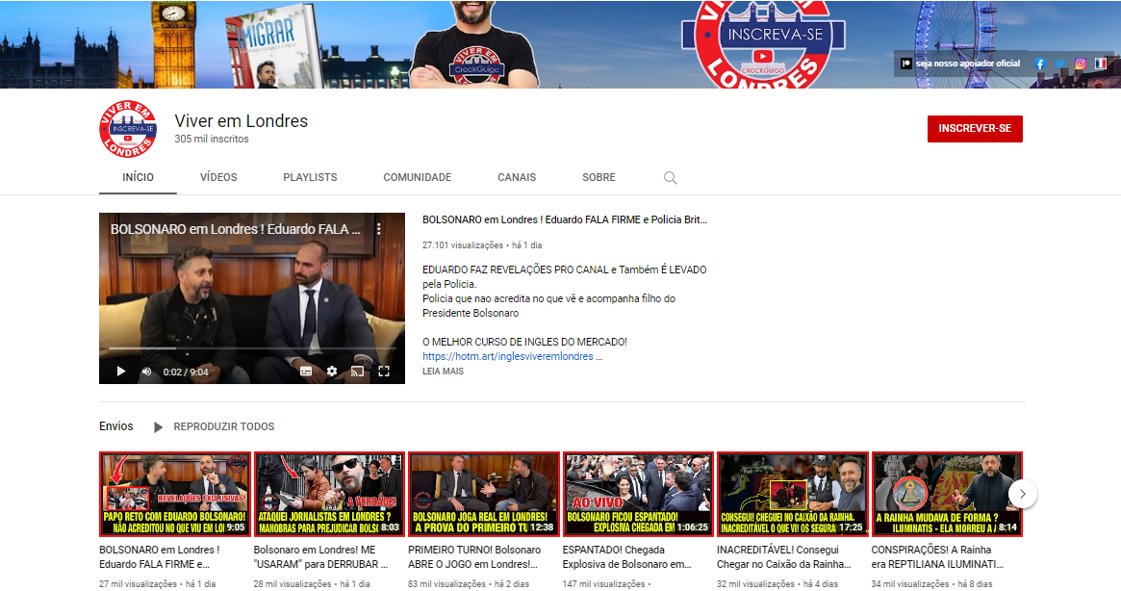Search the channel with magnifier icon
The height and width of the screenshot is (591, 1121).
670,177
